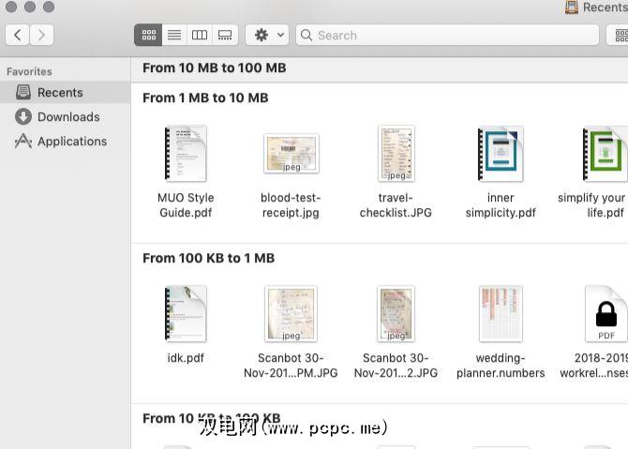
Task: Click the Recents title icon in title bar
Action: click(x=572, y=7)
